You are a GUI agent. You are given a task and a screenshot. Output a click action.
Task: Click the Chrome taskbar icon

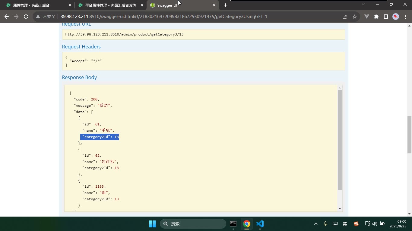coord(247,224)
